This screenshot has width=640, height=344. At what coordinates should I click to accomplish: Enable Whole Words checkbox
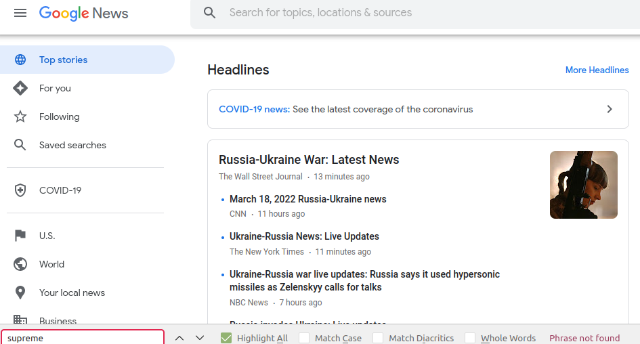pyautogui.click(x=470, y=338)
